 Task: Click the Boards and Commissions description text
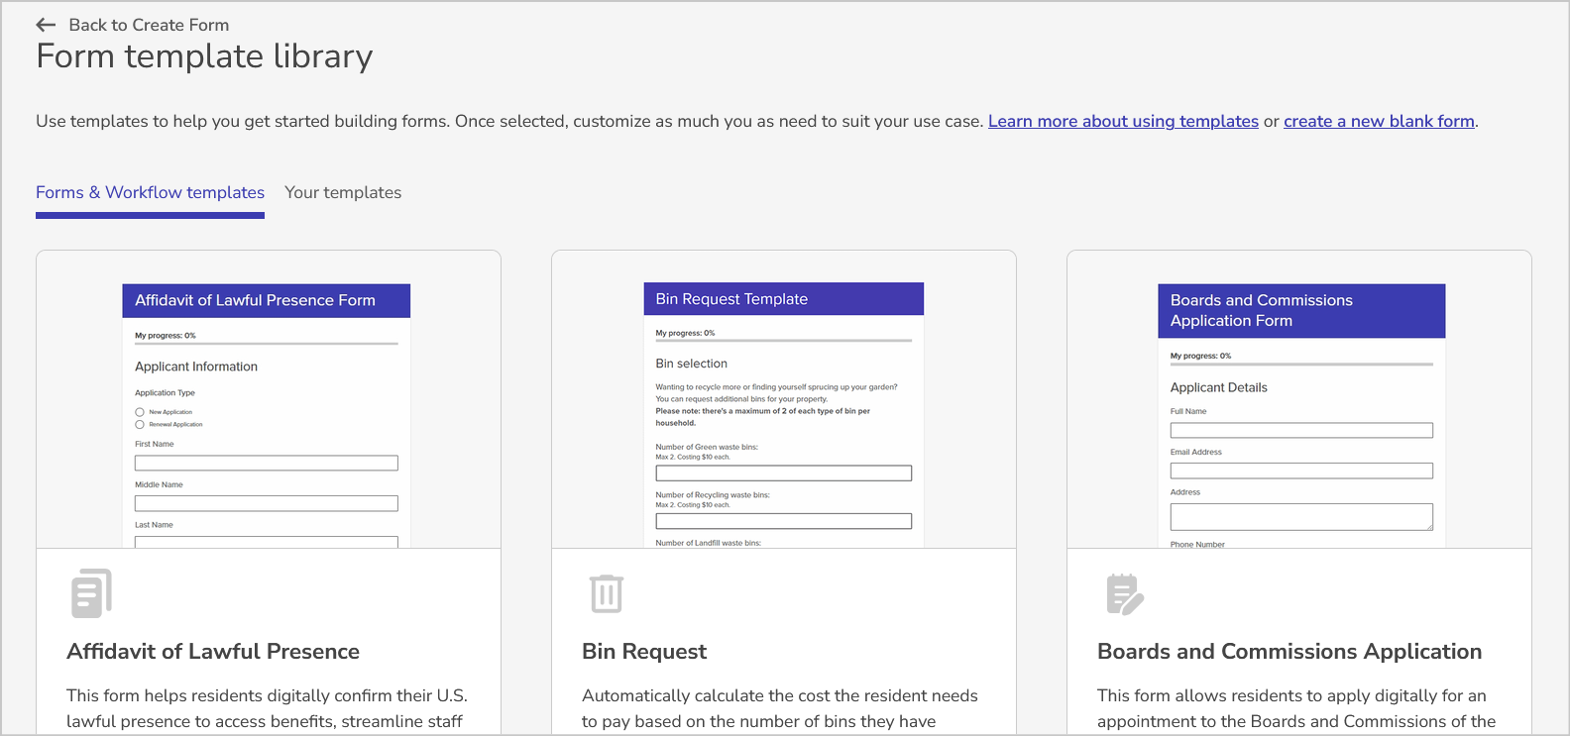click(x=1296, y=708)
